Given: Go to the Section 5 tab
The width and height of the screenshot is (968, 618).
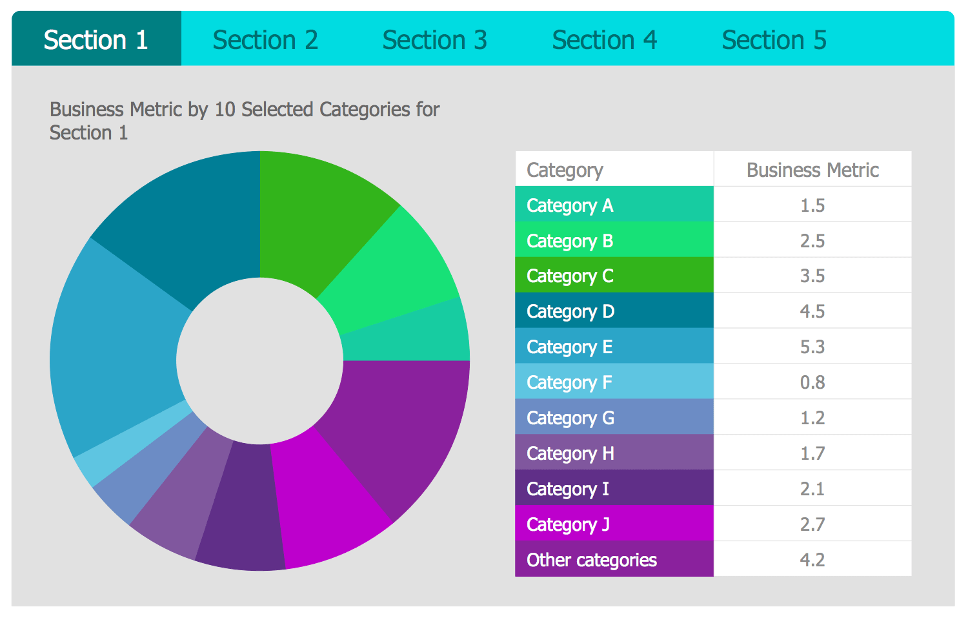Looking at the screenshot, I should coord(774,40).
